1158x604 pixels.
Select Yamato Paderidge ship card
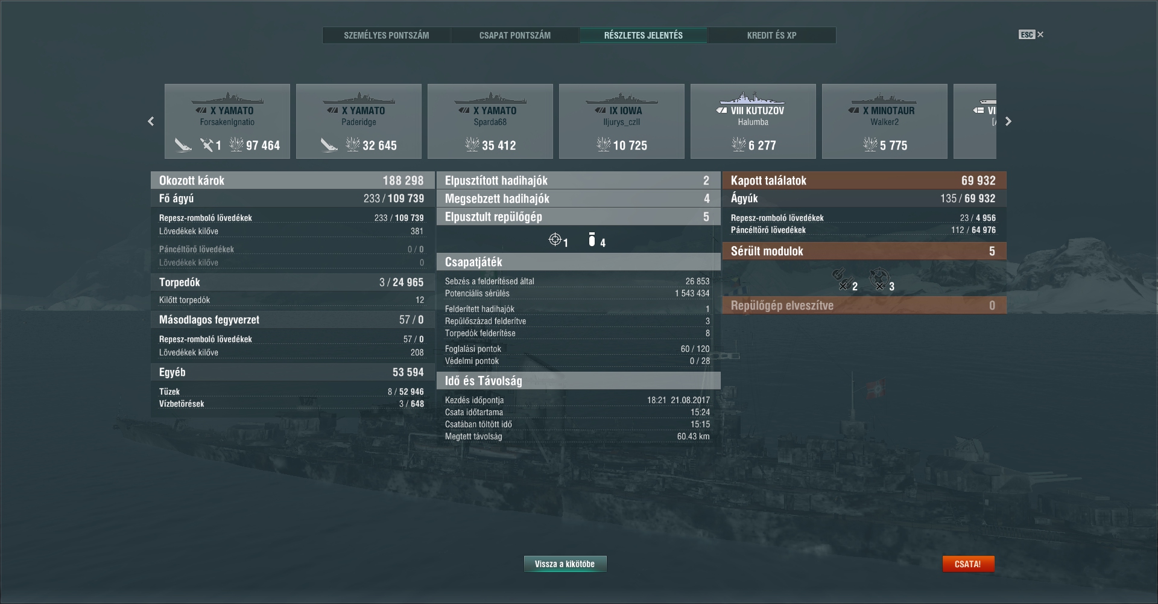tap(359, 121)
